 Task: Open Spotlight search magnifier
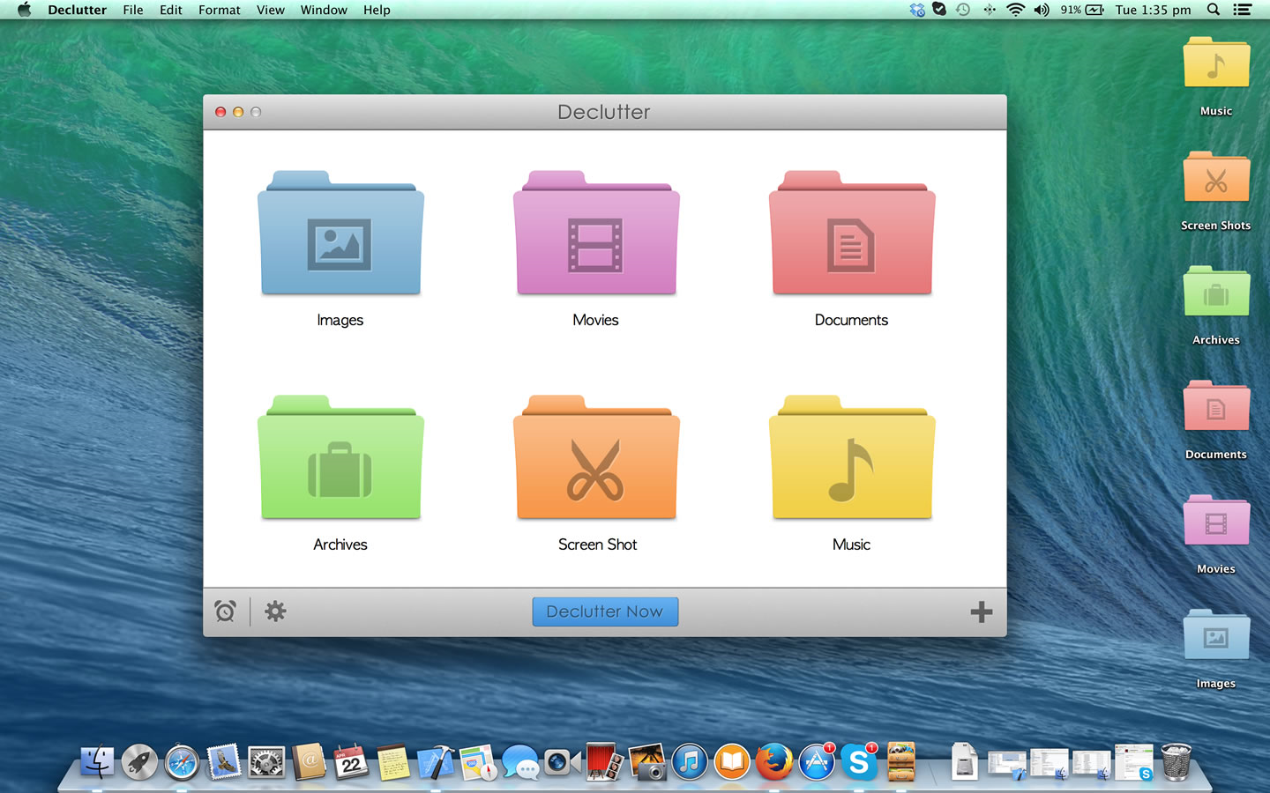click(1214, 10)
